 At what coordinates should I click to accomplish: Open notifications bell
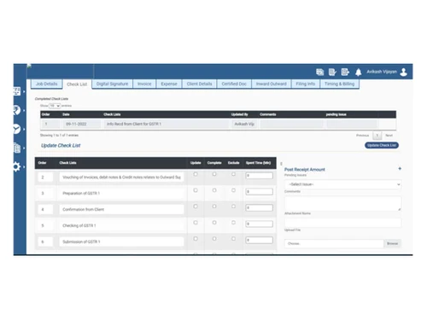pos(359,73)
